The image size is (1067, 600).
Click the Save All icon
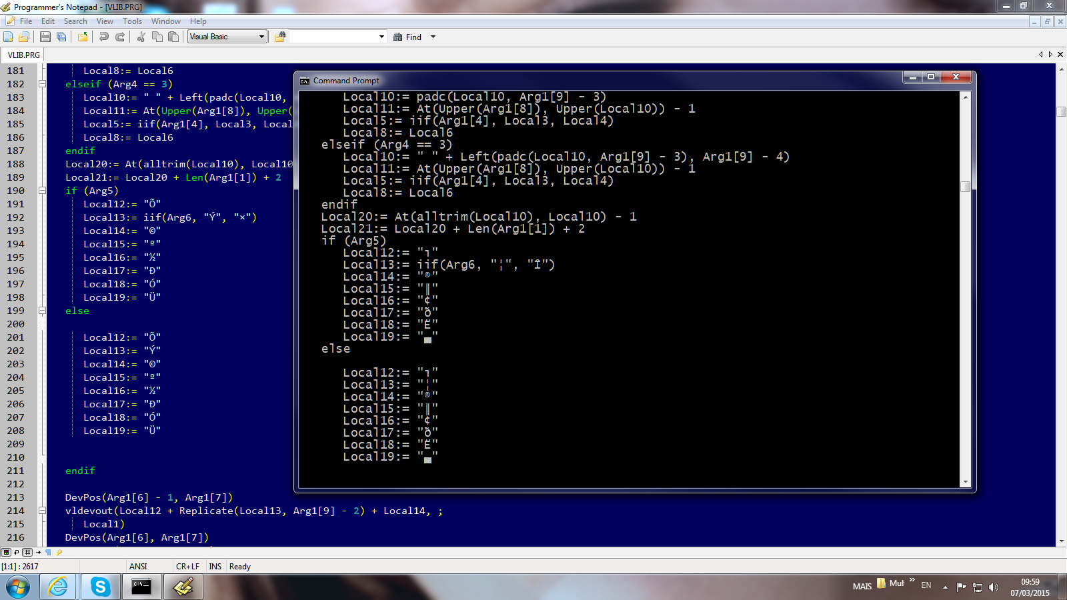click(x=61, y=37)
